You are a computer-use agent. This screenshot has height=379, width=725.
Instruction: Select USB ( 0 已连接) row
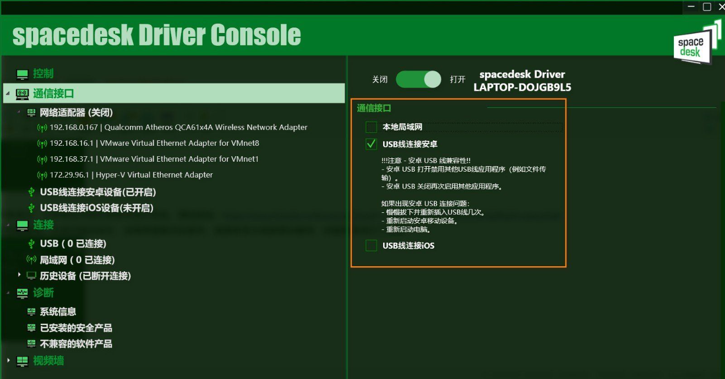click(x=73, y=244)
